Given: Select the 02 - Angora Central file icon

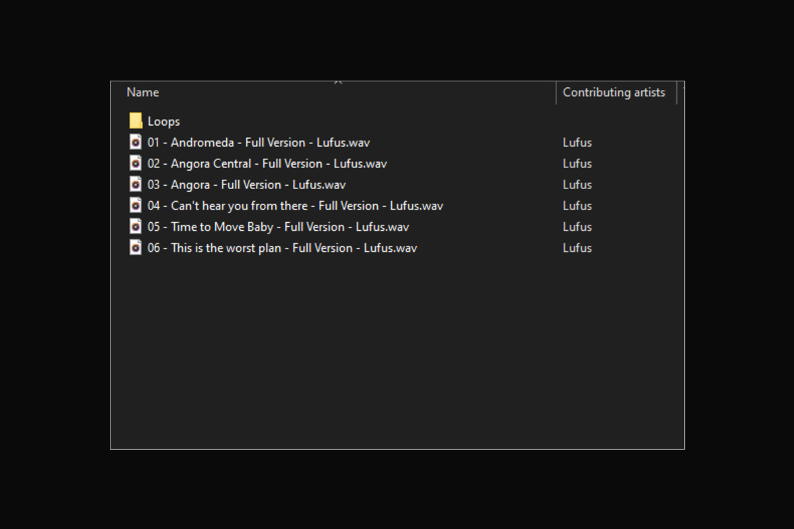Looking at the screenshot, I should [x=136, y=163].
